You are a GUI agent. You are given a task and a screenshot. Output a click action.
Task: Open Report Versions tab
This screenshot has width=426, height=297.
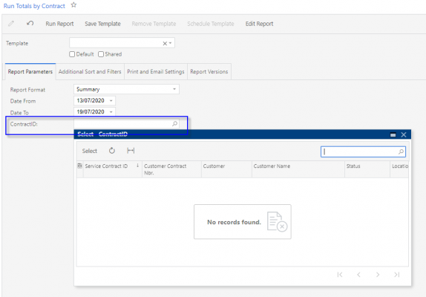click(x=209, y=72)
